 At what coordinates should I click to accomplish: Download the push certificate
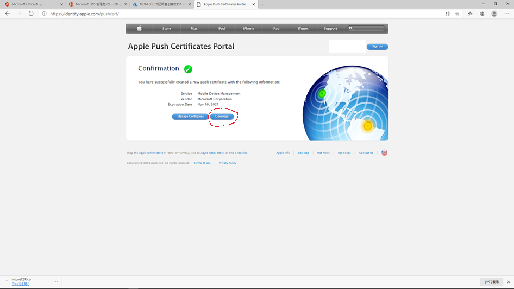[222, 117]
